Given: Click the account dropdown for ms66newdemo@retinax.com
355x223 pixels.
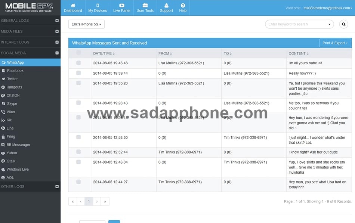Looking at the screenshot, I should click(x=328, y=7).
